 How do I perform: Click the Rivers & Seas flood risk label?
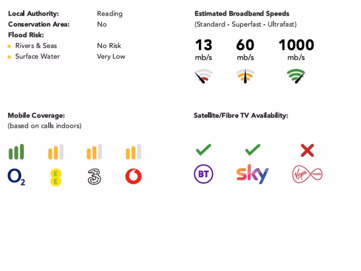click(36, 46)
